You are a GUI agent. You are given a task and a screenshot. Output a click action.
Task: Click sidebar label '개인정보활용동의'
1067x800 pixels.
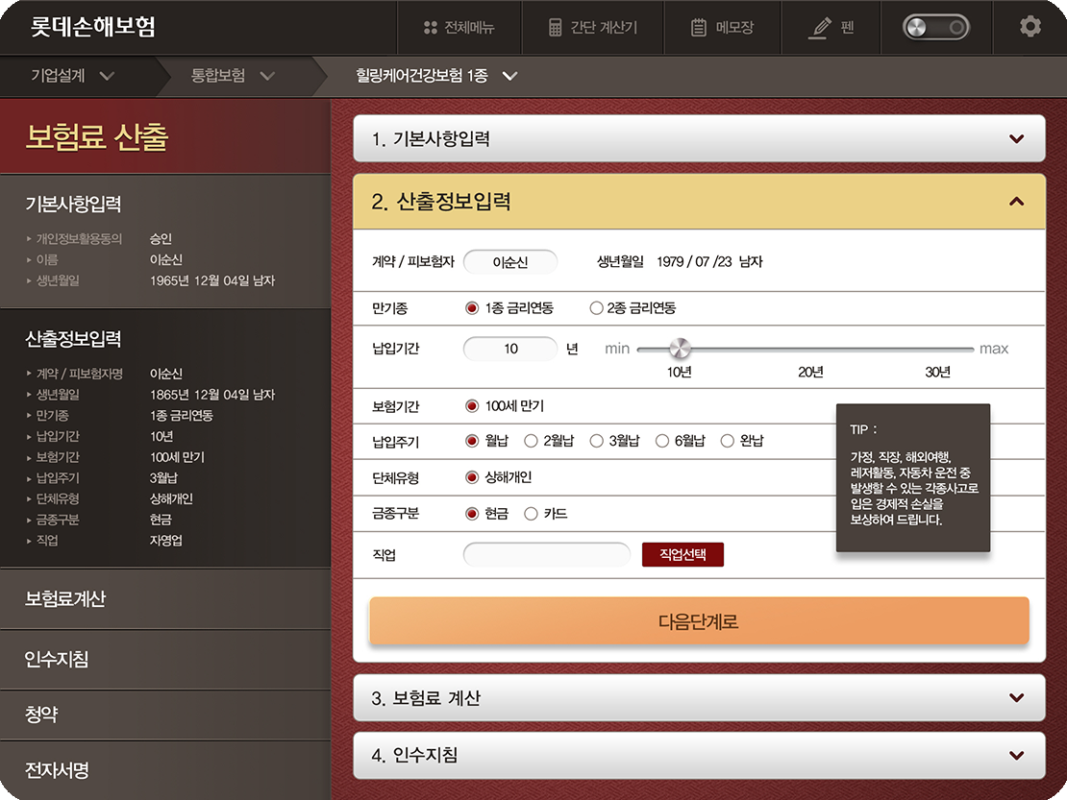(79, 238)
